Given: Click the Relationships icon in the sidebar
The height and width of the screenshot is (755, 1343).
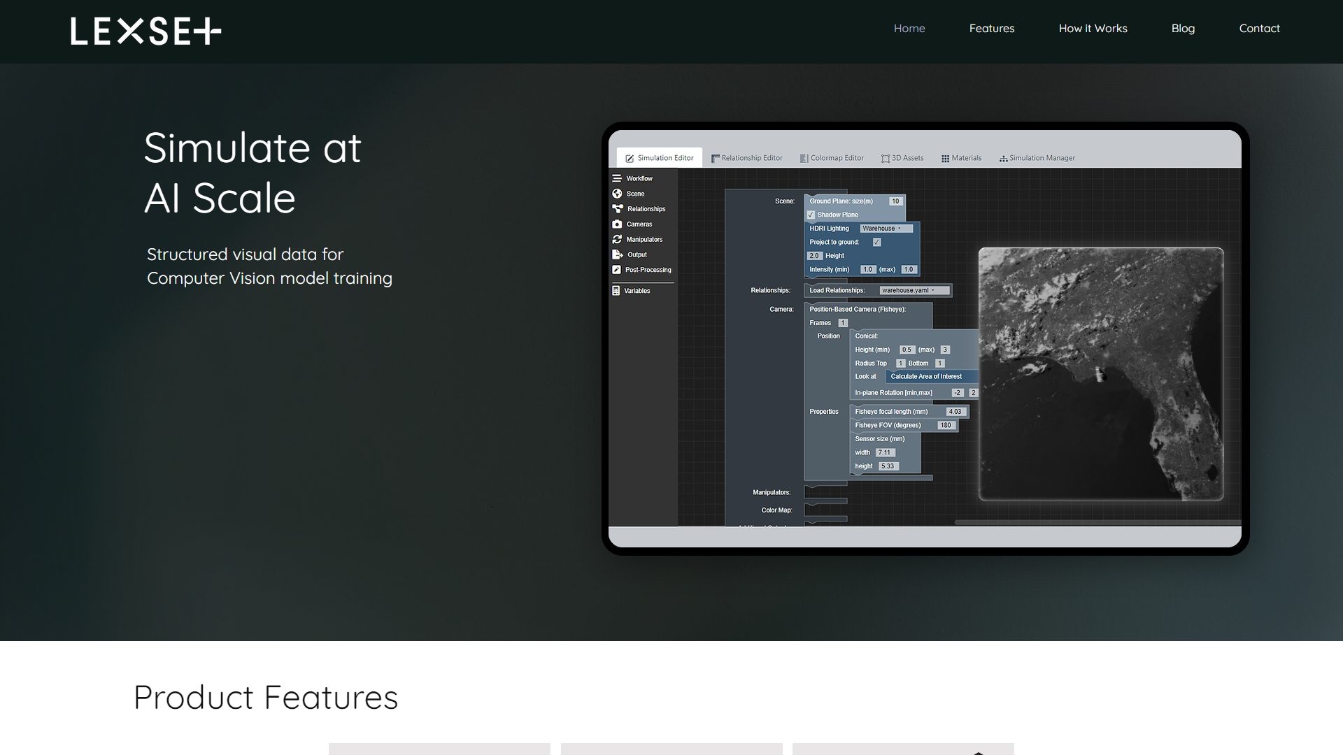Looking at the screenshot, I should click(x=618, y=208).
